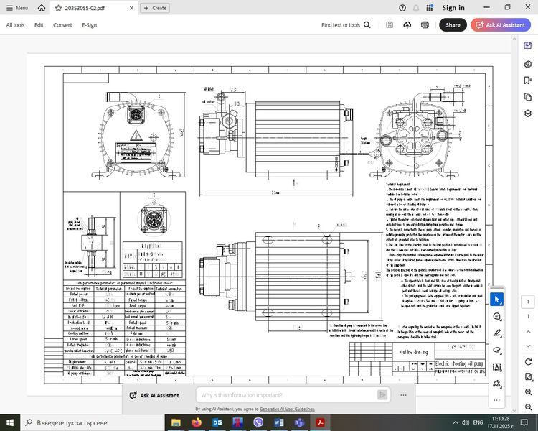Choose the highlighter pen tool
This screenshot has height=431, width=538.
click(x=497, y=333)
